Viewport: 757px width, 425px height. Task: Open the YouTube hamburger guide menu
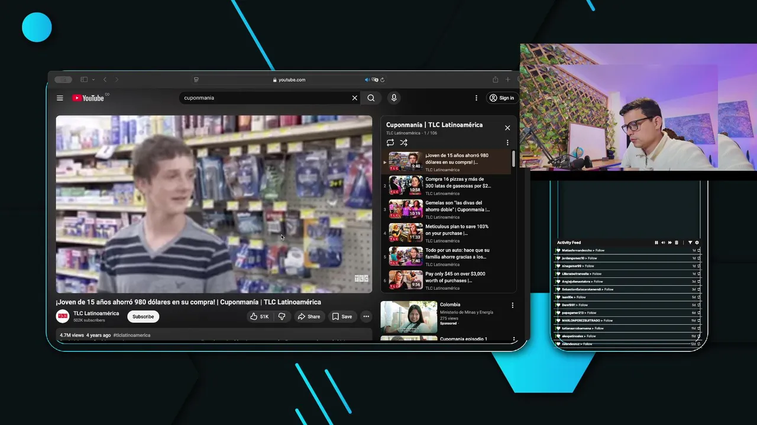60,98
